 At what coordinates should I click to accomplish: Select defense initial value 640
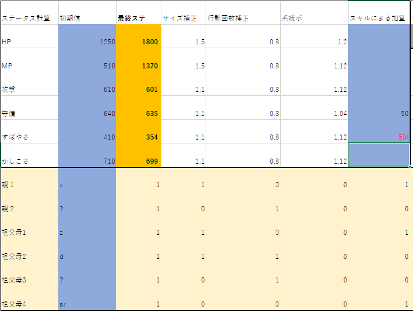coord(87,108)
